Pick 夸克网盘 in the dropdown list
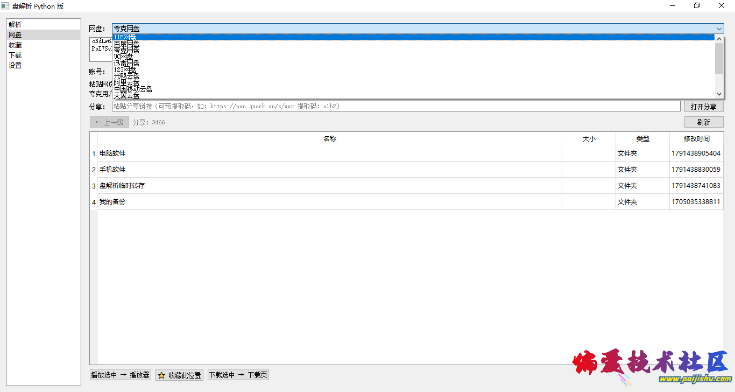 (413, 50)
